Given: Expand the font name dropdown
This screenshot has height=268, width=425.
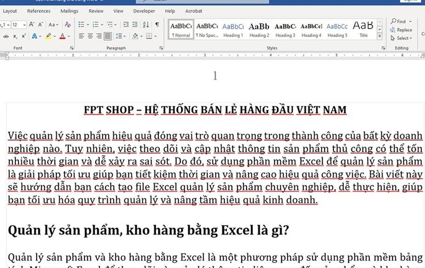Looking at the screenshot, I should tap(8, 25).
